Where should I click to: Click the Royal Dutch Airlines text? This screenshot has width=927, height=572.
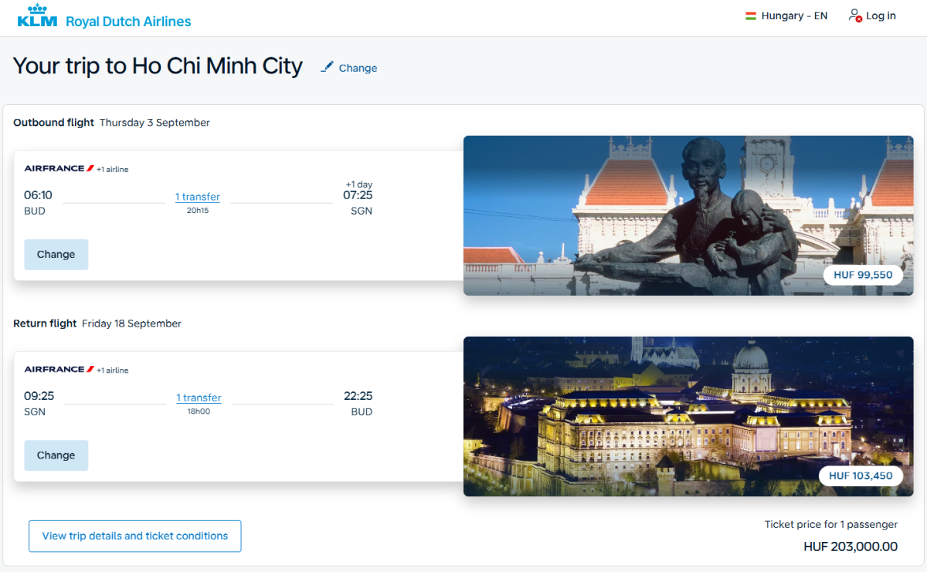point(128,22)
